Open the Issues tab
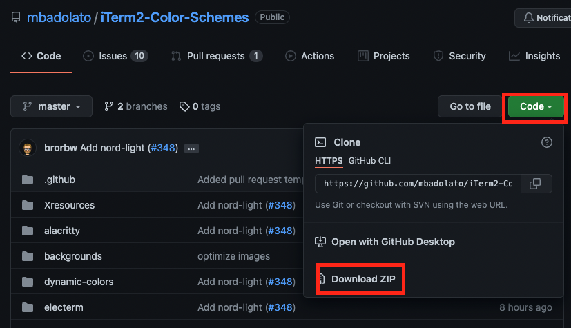This screenshot has height=328, width=571. [116, 56]
